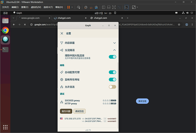
Task: Switch to the www.google.com tab
Action: tap(34, 18)
